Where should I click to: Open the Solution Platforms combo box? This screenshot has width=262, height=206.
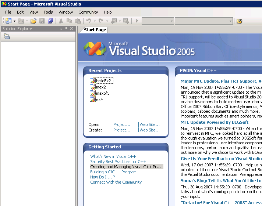(x=204, y=21)
